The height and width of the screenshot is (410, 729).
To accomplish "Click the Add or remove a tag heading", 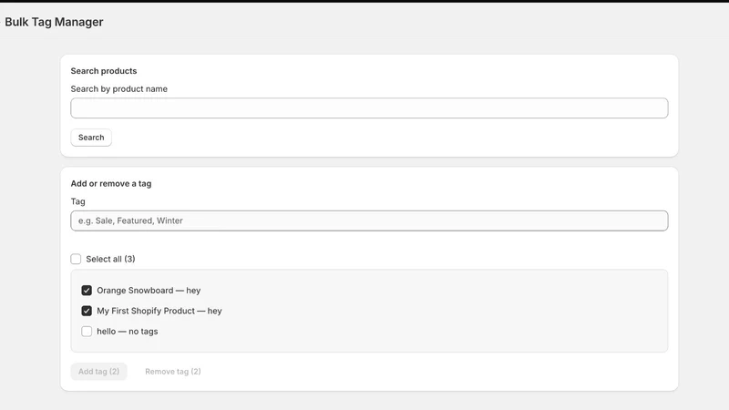I will point(111,184).
